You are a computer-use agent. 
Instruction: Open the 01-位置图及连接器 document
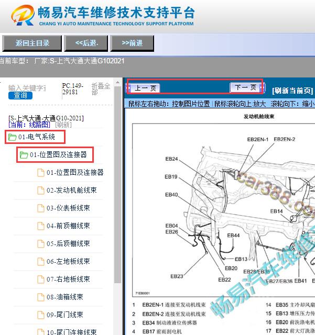(x=75, y=172)
